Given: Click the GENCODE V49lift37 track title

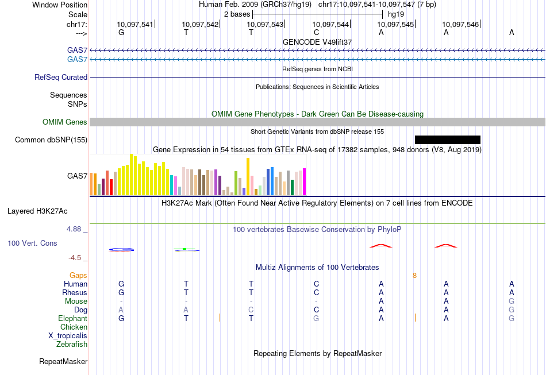Looking at the screenshot, I should 317,42.
